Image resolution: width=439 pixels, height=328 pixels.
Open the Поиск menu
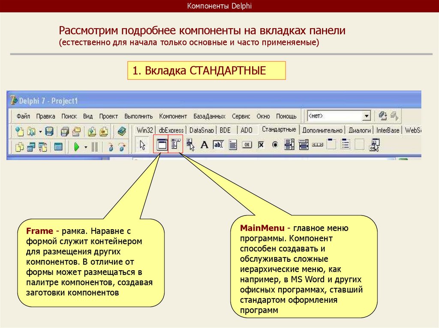click(x=69, y=116)
